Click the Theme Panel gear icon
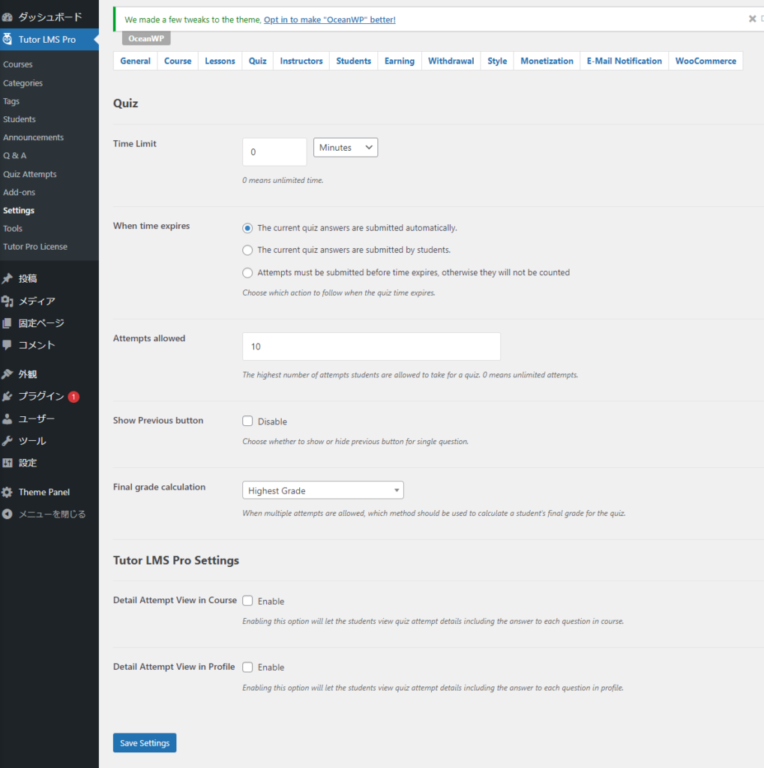 pos(7,492)
